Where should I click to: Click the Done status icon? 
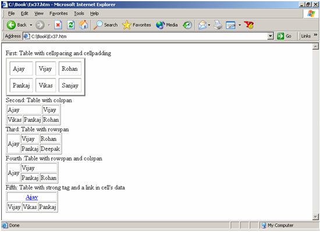tap(5, 225)
